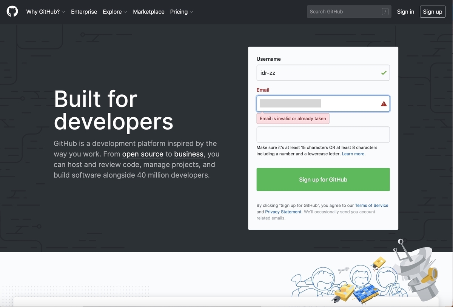Viewport: 453px width, 307px height.
Task: Click the Sign in link
Action: tap(405, 12)
